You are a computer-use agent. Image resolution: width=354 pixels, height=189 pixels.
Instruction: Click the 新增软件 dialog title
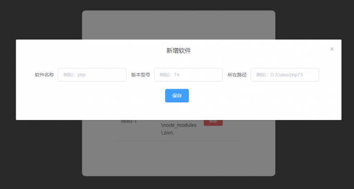coord(179,51)
